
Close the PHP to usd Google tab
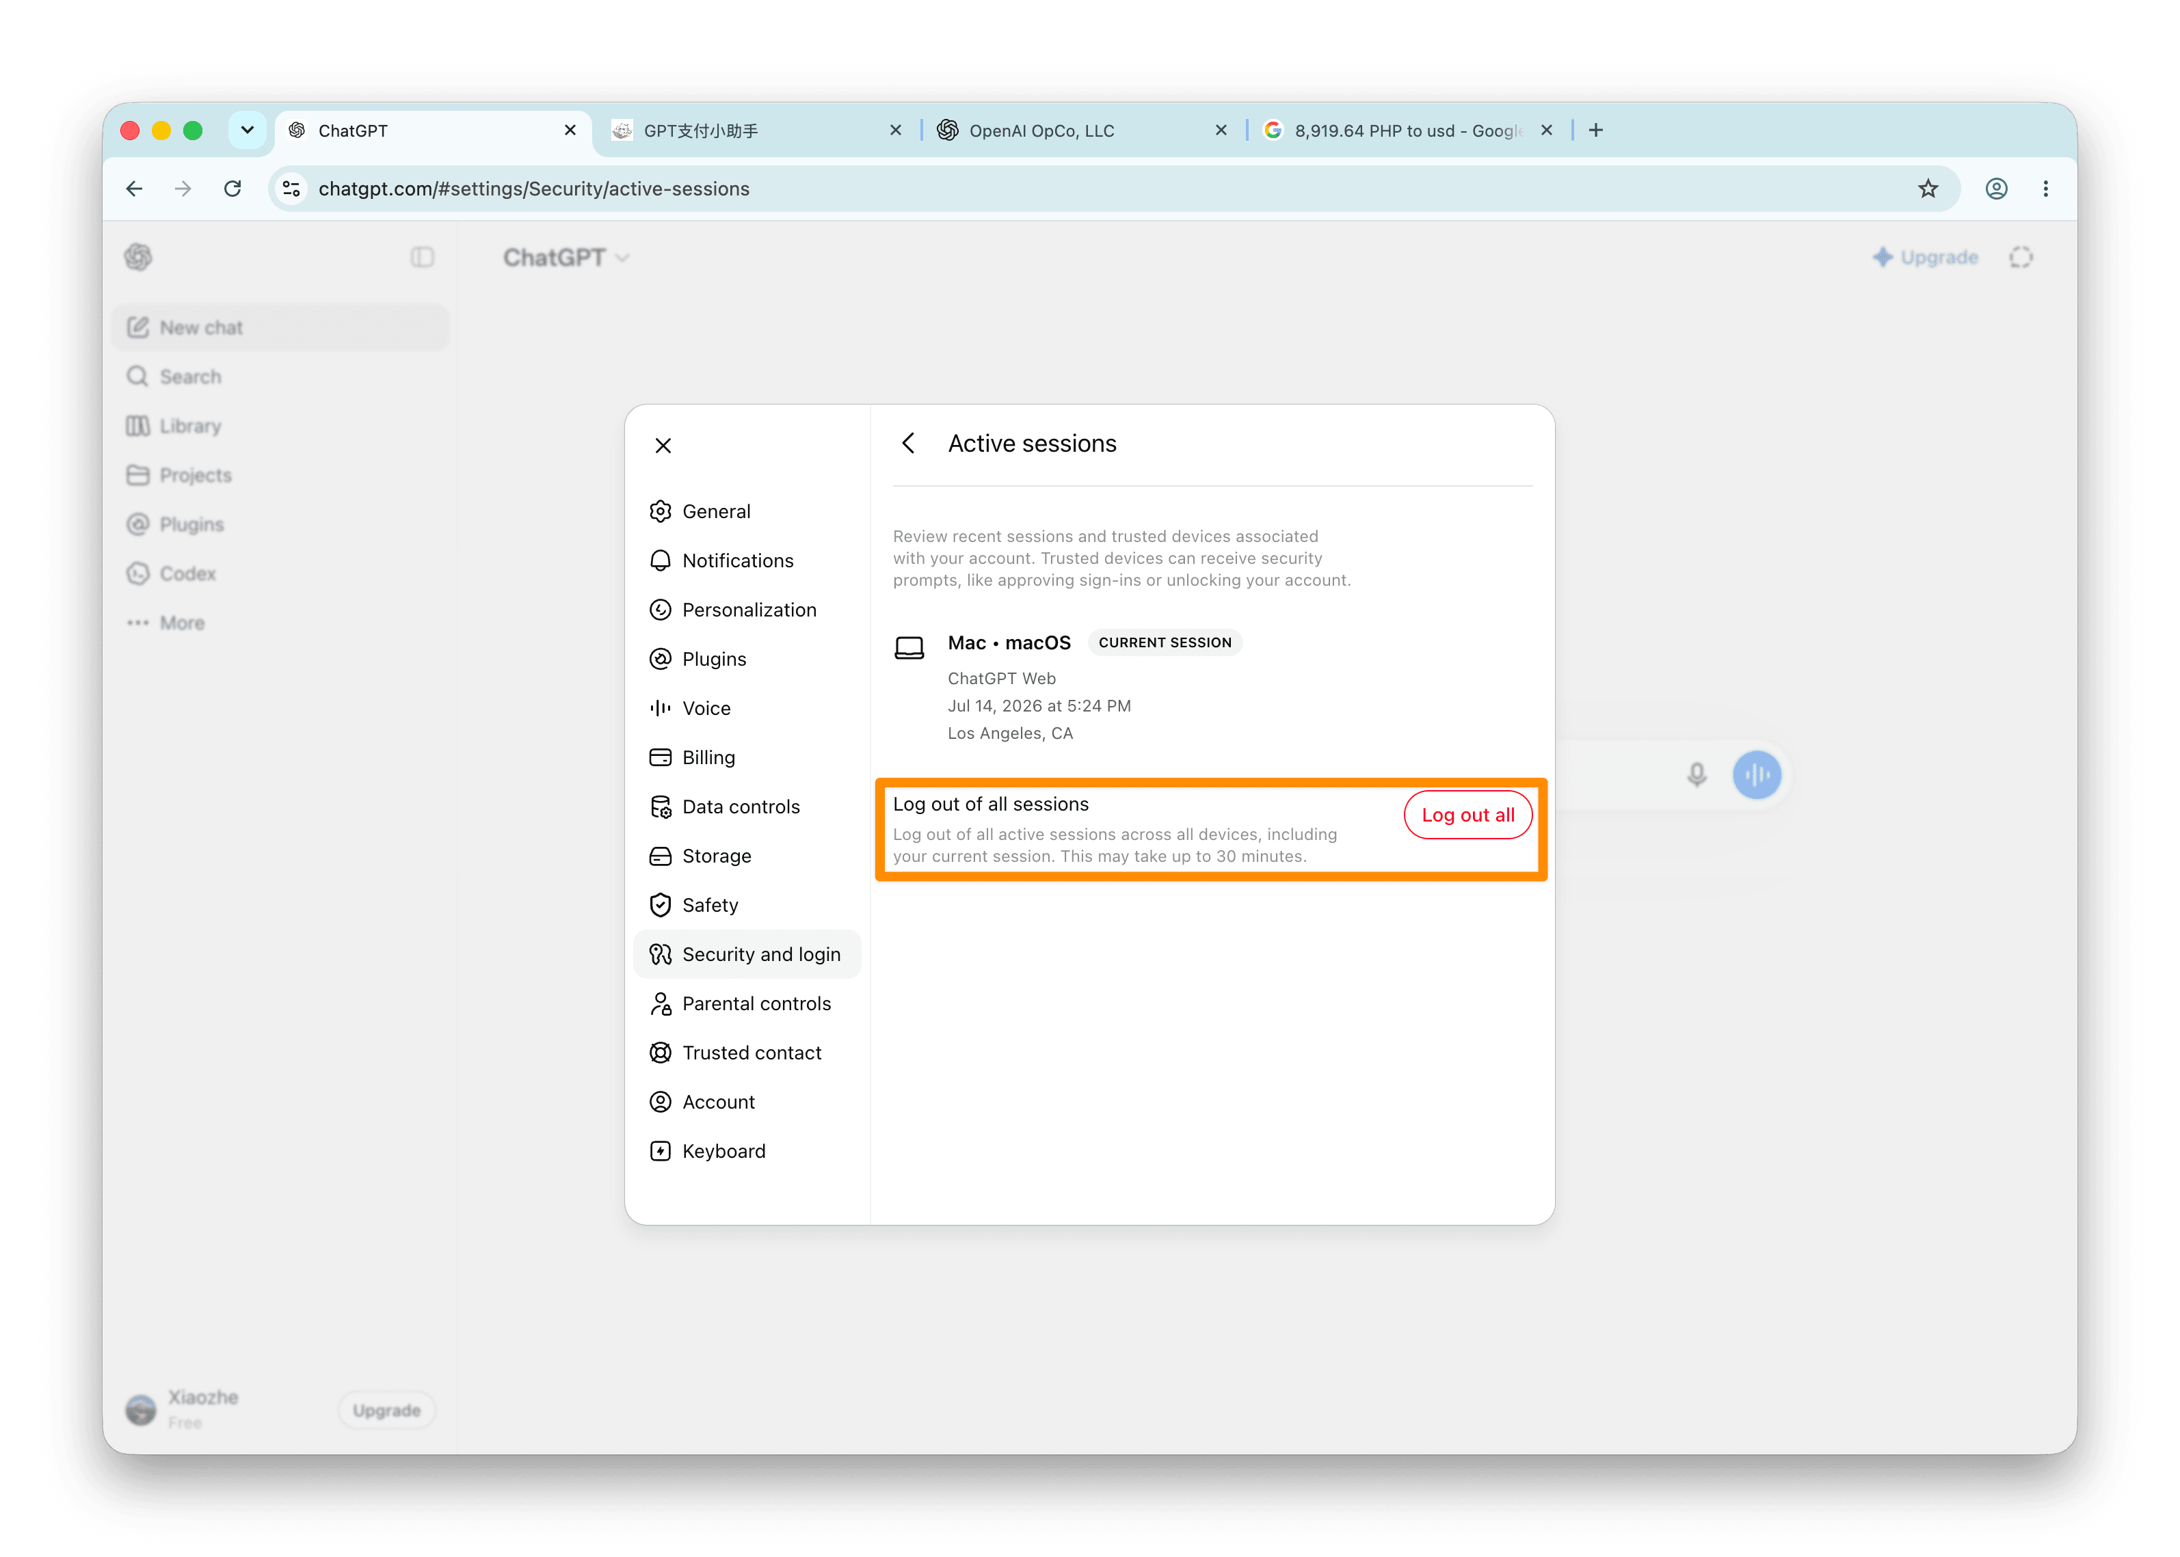coord(1547,131)
